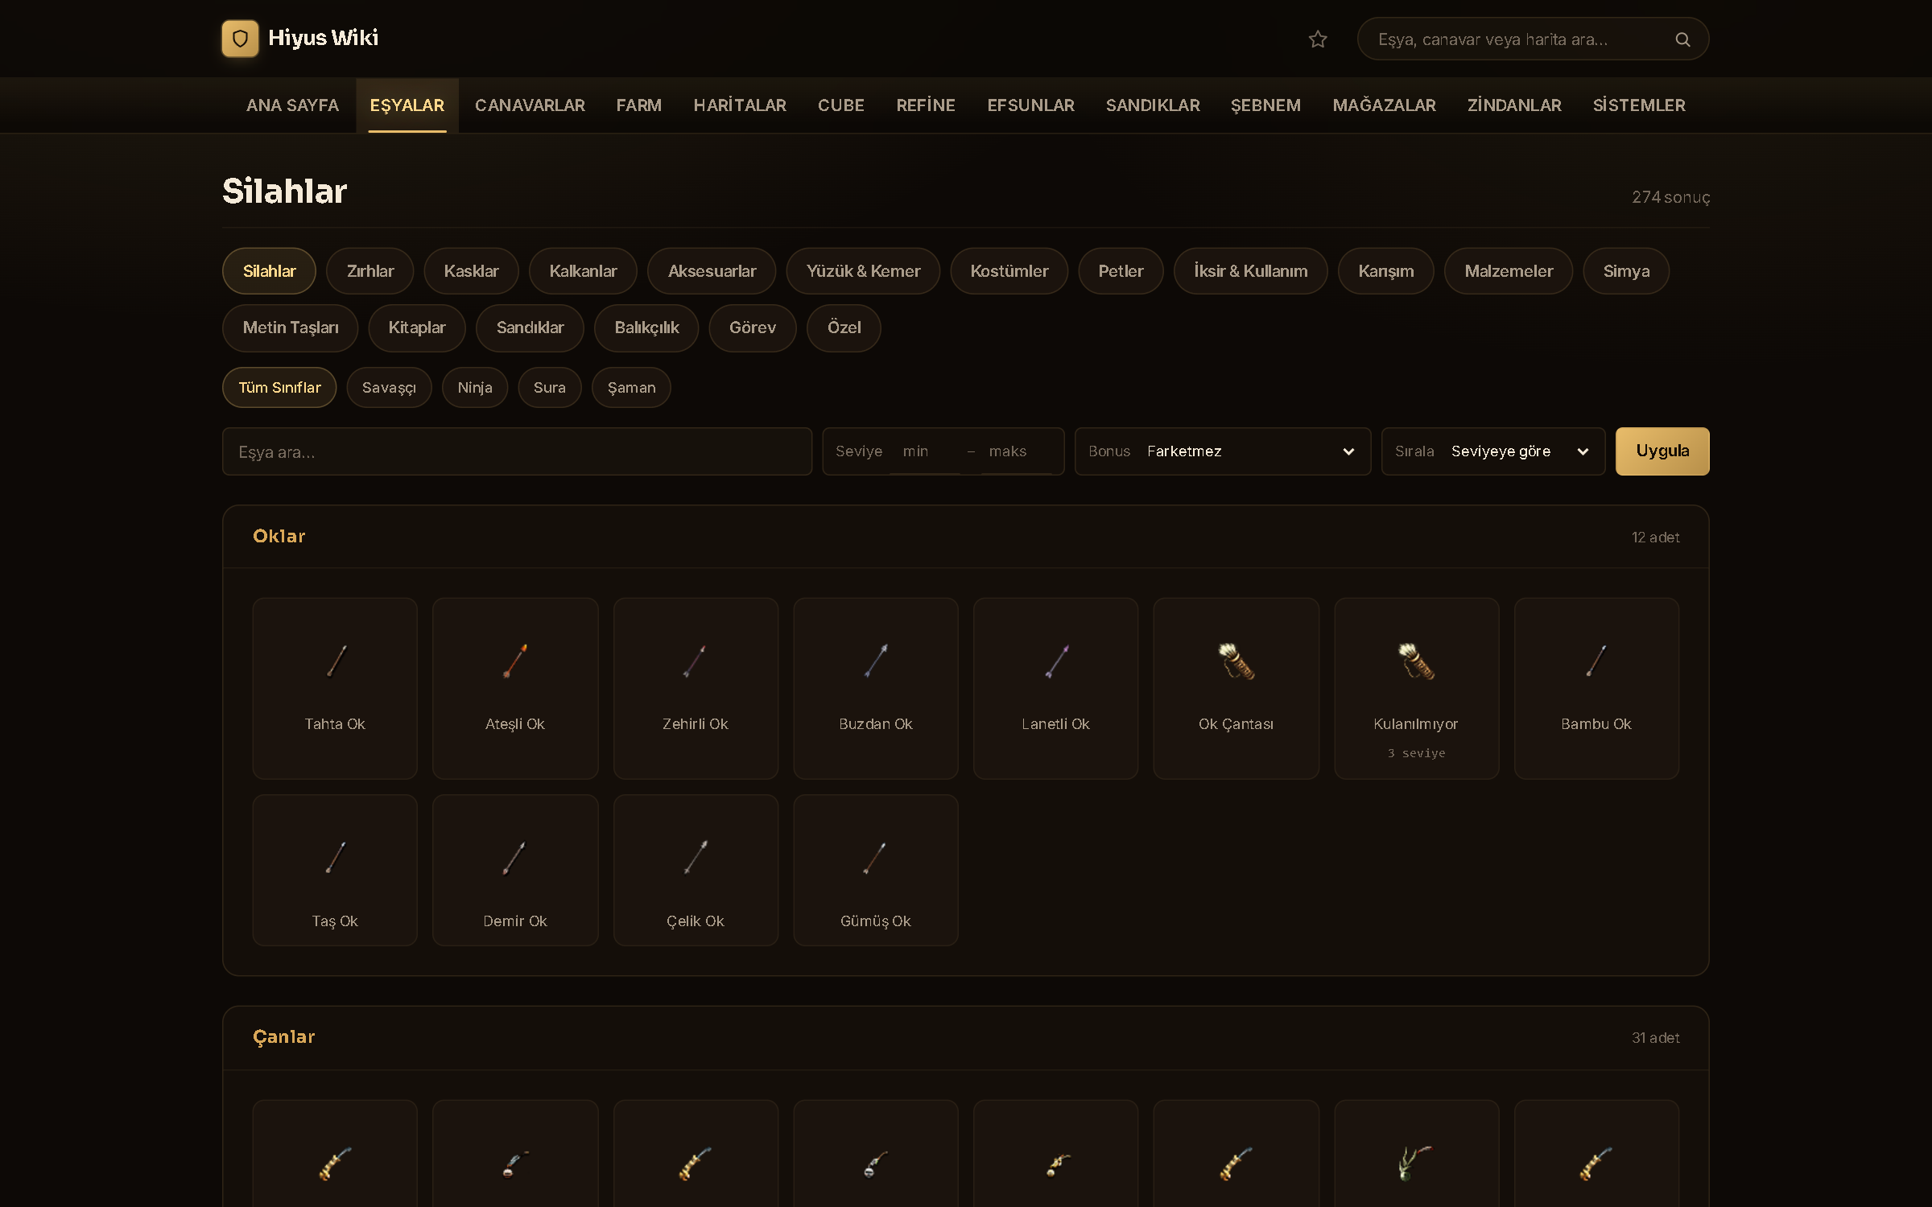The height and width of the screenshot is (1207, 1932).
Task: Click the Hiyus Wiki shield logo icon
Action: click(240, 39)
